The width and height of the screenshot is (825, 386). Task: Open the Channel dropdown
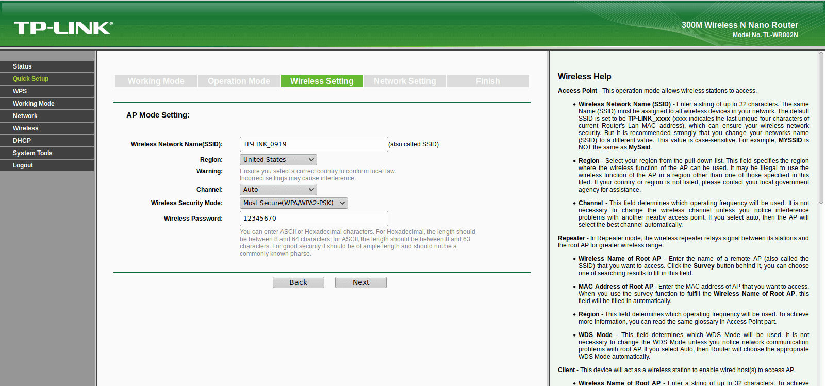point(278,190)
